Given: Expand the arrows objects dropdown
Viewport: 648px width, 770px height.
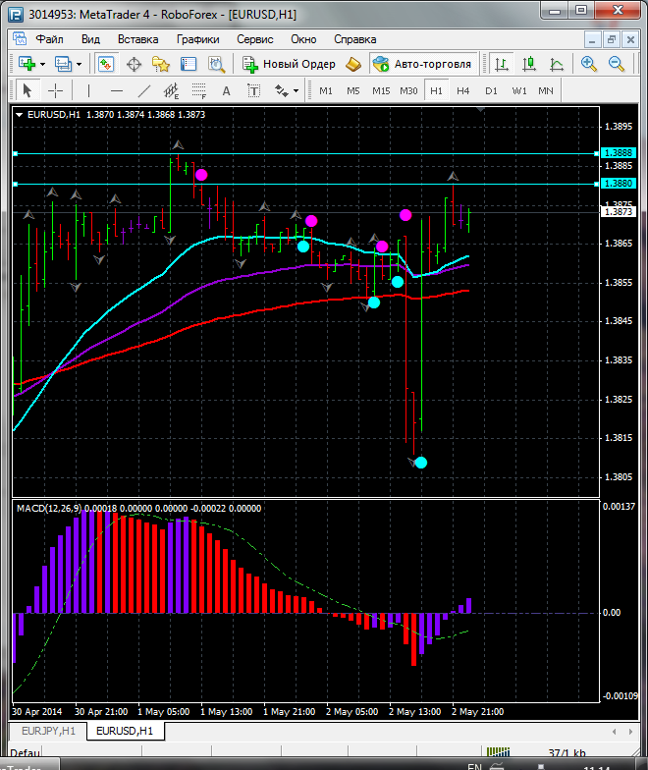Looking at the screenshot, I should [x=296, y=90].
